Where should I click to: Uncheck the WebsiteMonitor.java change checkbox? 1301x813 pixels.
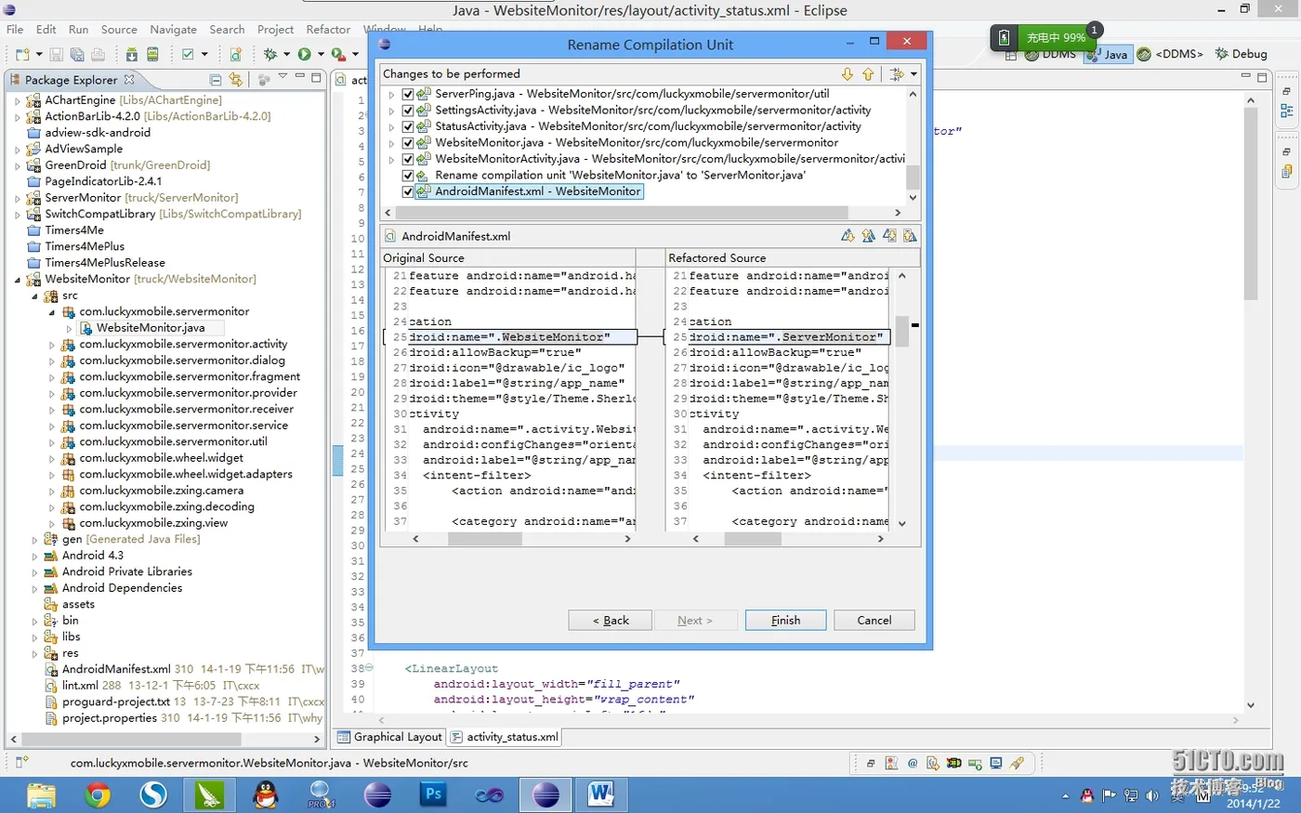(x=407, y=143)
